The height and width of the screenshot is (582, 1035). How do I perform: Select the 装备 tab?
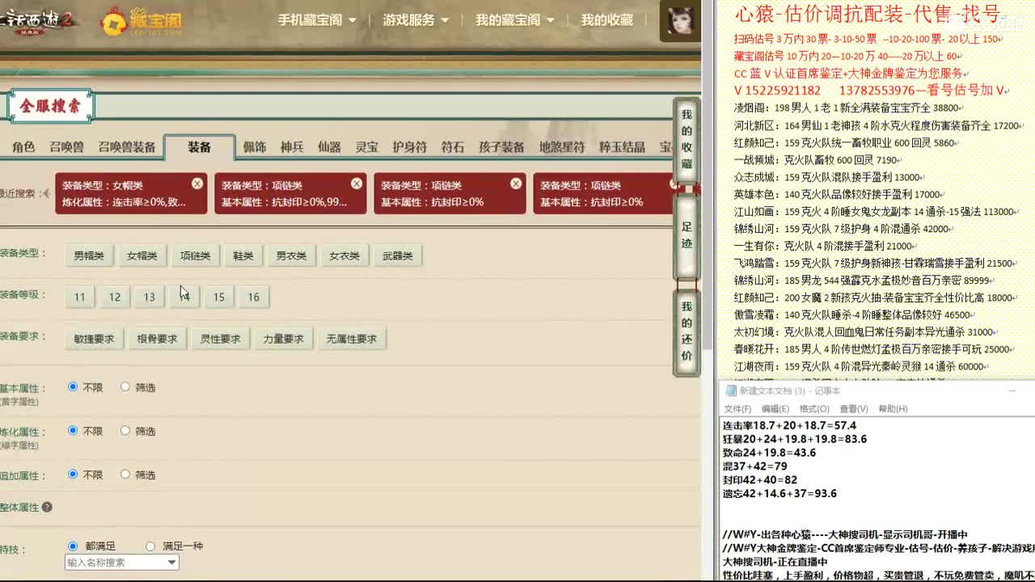[x=199, y=147]
